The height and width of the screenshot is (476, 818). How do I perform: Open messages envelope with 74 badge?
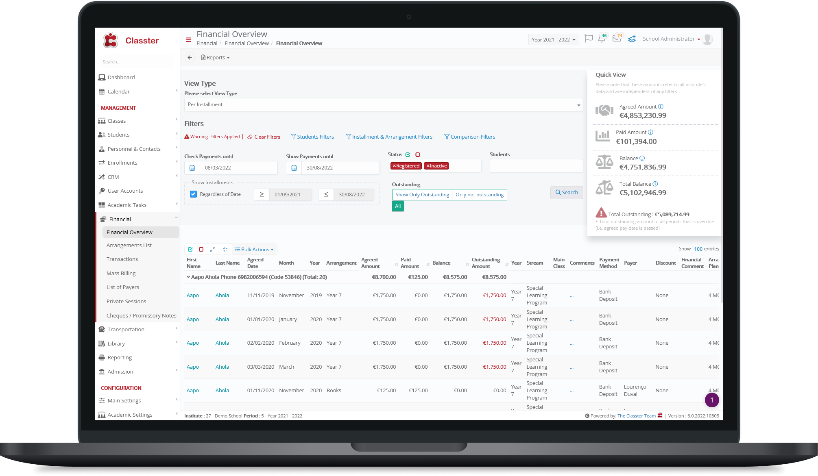tap(617, 39)
